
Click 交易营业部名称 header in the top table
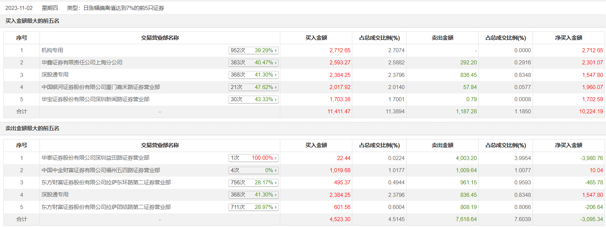coord(160,38)
